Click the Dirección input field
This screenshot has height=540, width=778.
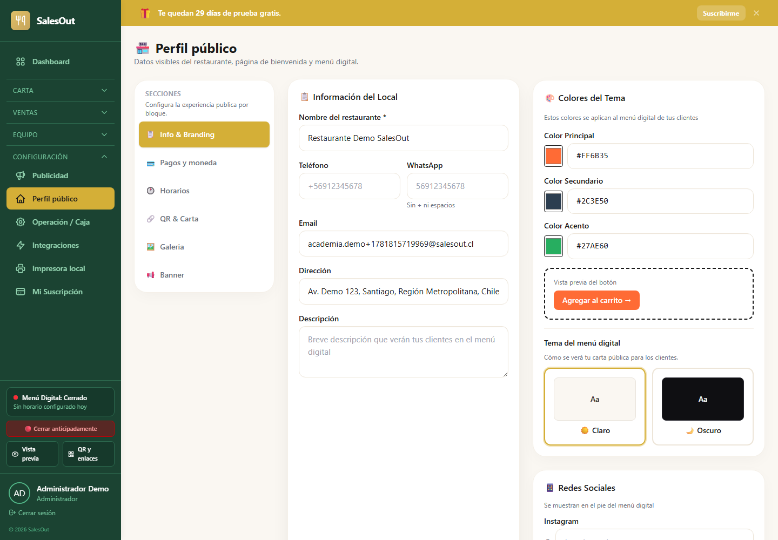(x=404, y=292)
